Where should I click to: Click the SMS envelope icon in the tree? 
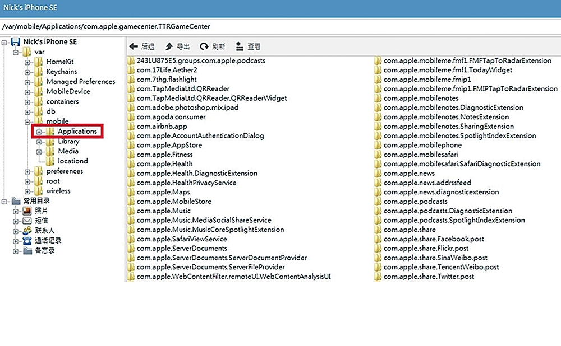click(27, 221)
